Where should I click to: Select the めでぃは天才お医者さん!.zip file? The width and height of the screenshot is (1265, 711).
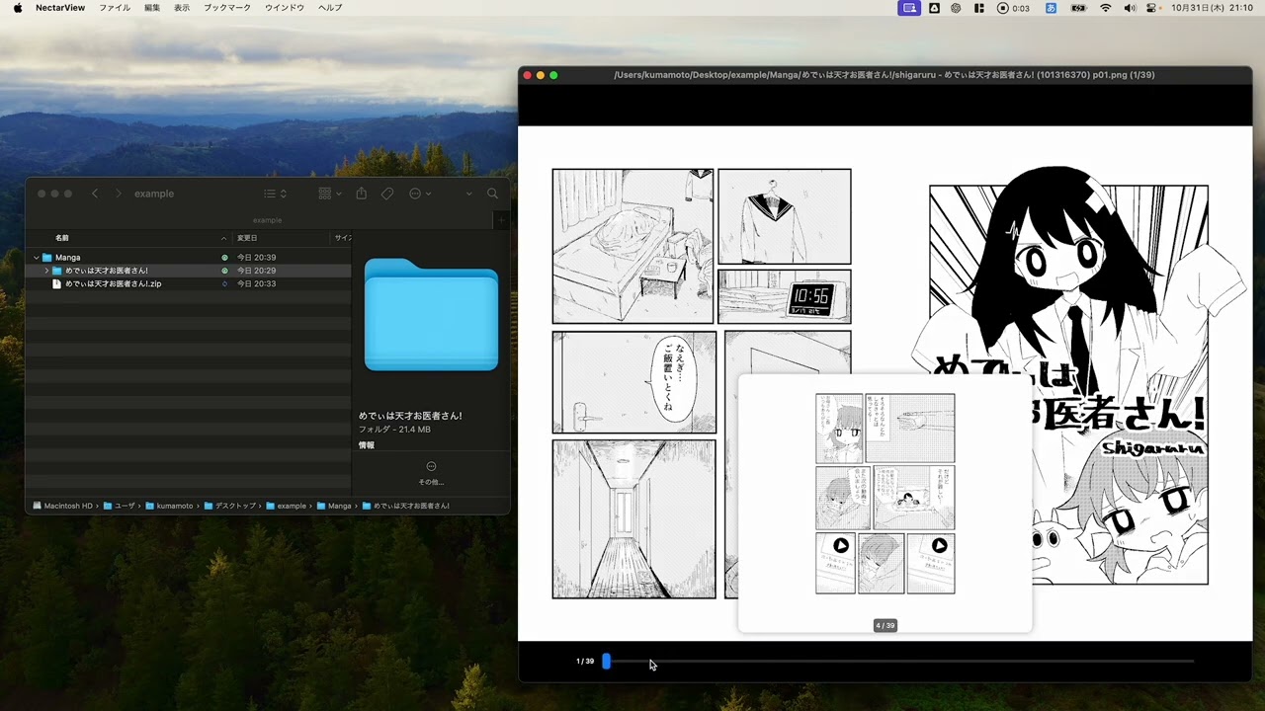click(x=188, y=283)
